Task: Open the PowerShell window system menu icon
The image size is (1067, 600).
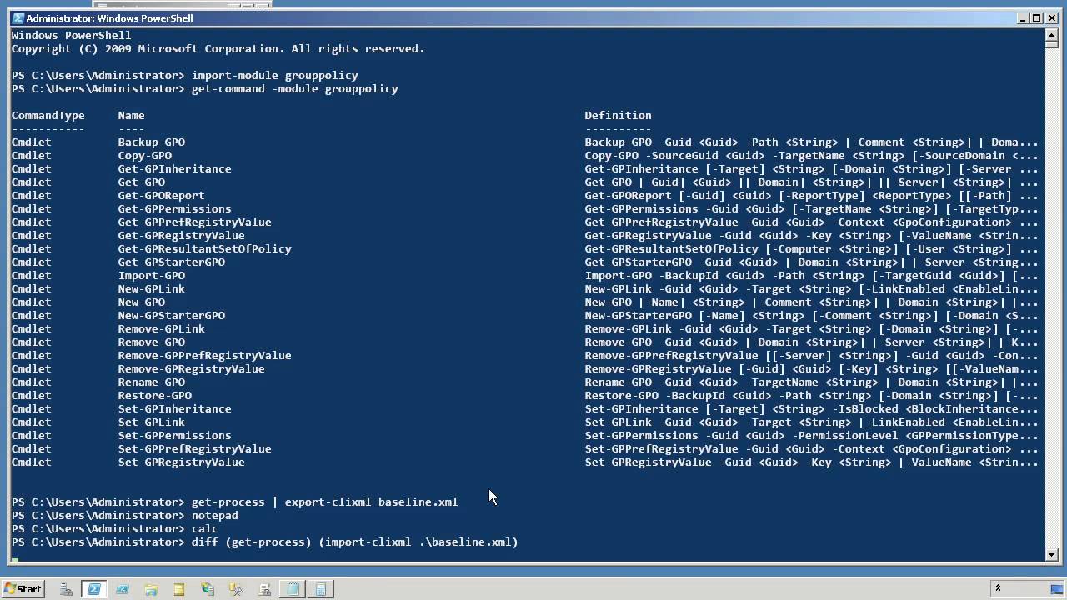Action: 18,17
